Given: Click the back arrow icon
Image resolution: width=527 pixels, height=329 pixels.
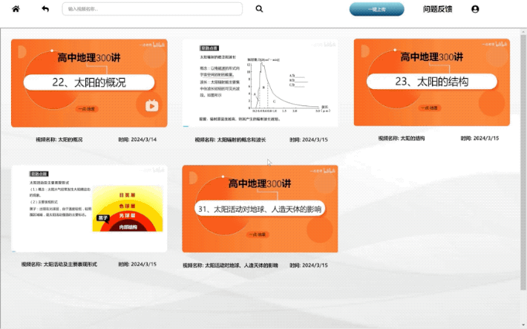Looking at the screenshot, I should tap(45, 9).
